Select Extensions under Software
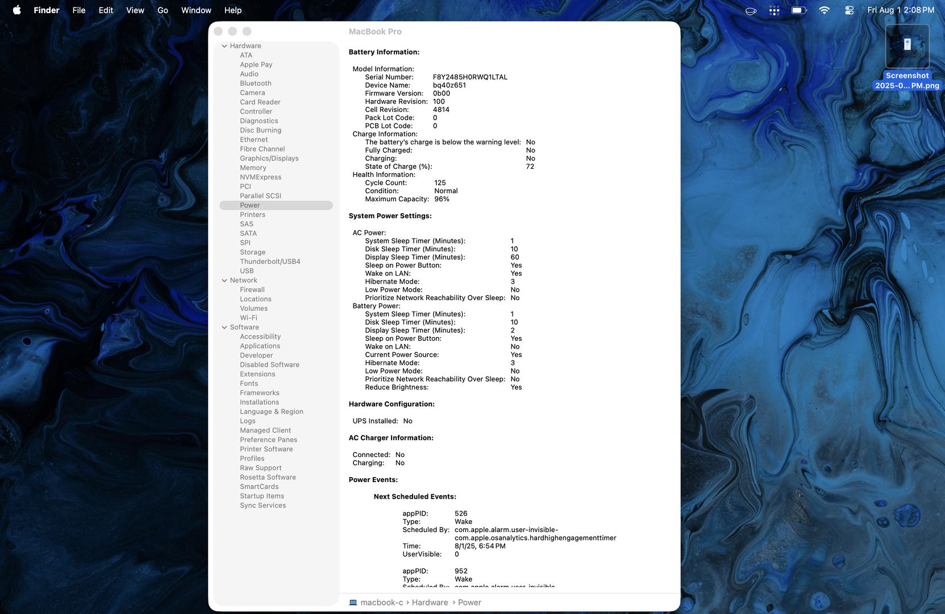The height and width of the screenshot is (614, 945). pos(257,374)
